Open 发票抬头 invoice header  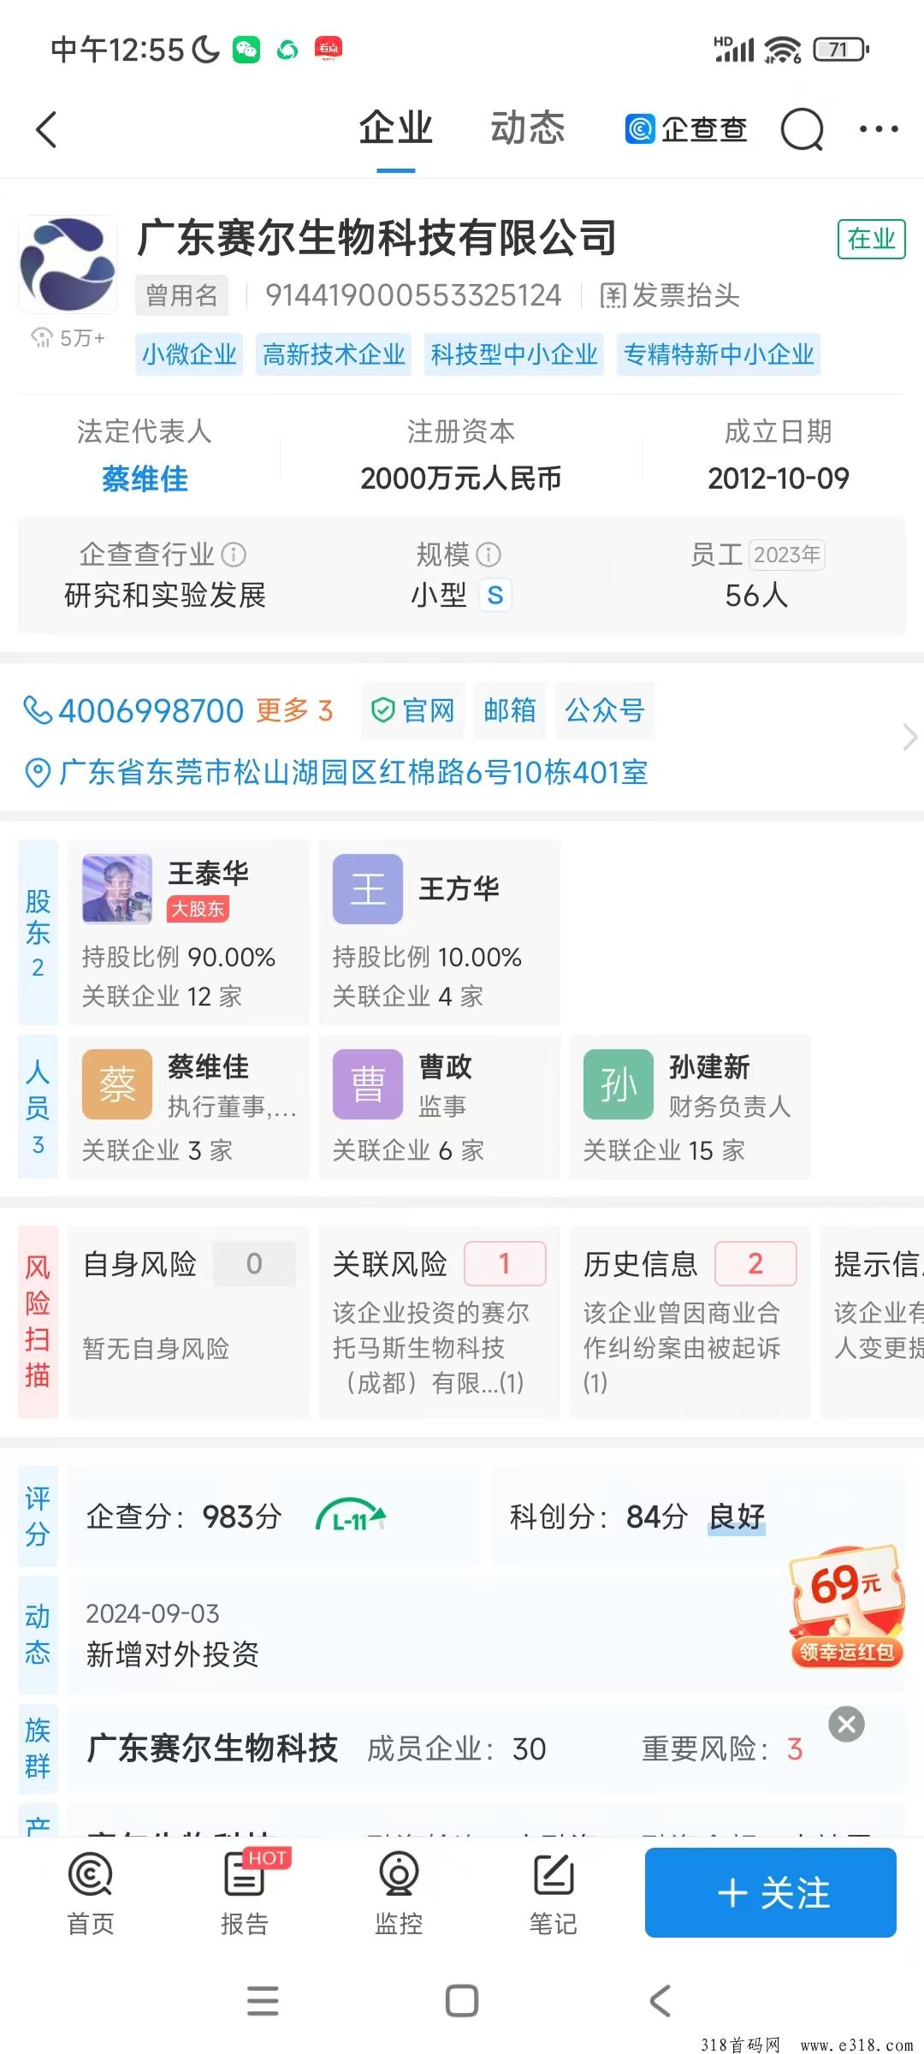pos(670,295)
